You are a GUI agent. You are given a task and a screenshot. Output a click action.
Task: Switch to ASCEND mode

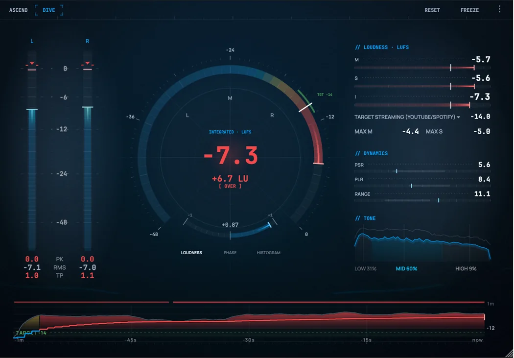tap(19, 10)
